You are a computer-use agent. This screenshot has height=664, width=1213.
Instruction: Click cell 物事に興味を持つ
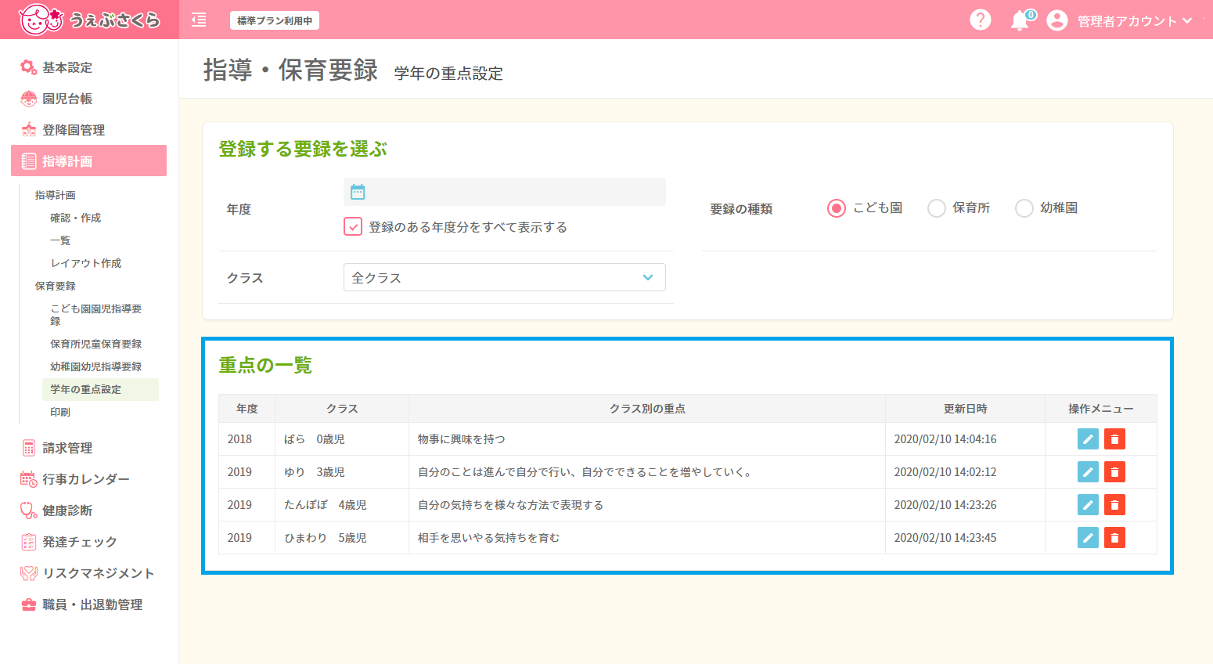pos(462,439)
